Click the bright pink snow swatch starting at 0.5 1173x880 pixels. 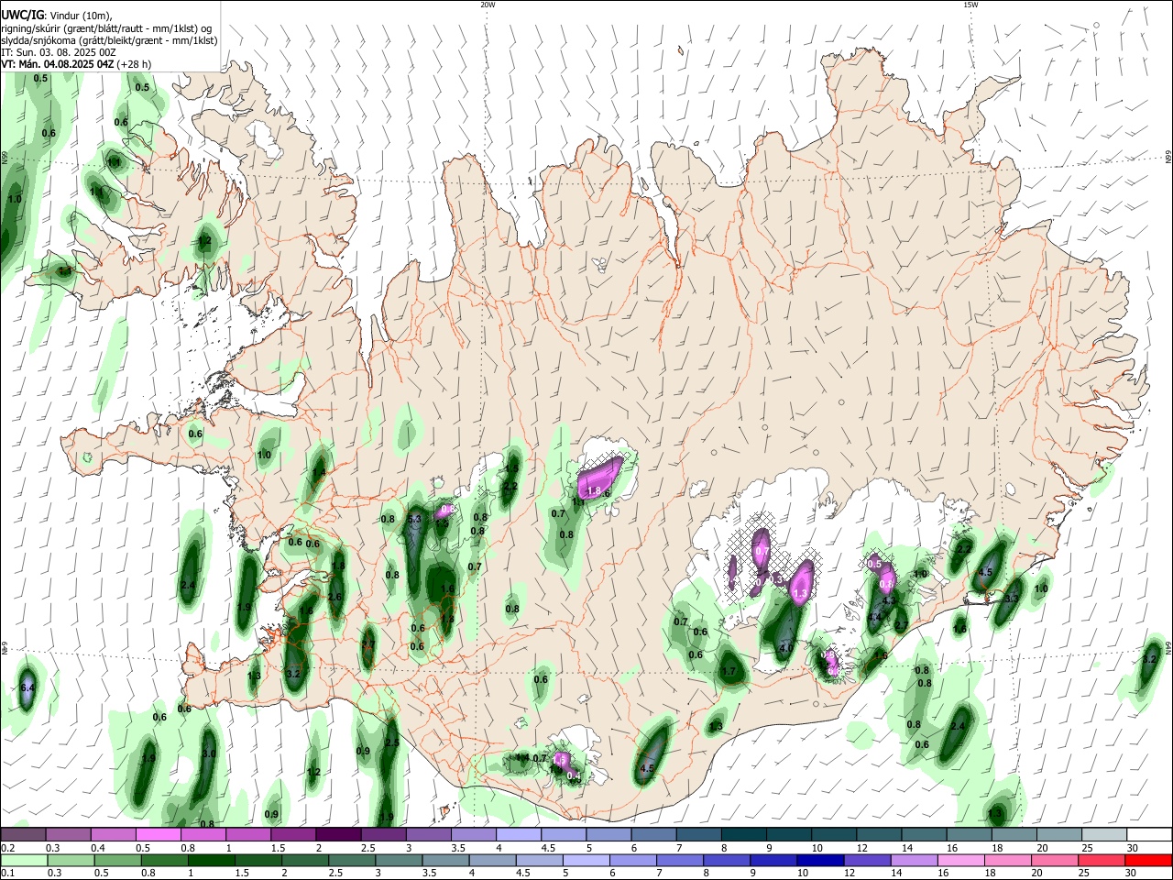click(x=158, y=834)
